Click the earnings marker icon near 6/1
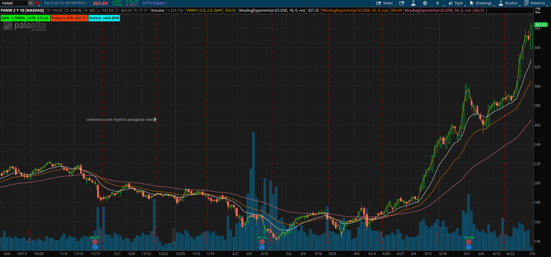The image size is (551, 257). pos(468,242)
